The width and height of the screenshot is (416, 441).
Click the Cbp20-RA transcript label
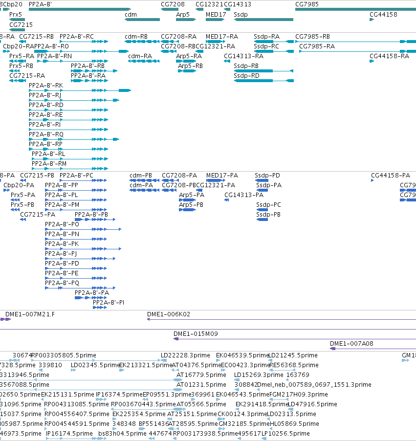[x=18, y=46]
